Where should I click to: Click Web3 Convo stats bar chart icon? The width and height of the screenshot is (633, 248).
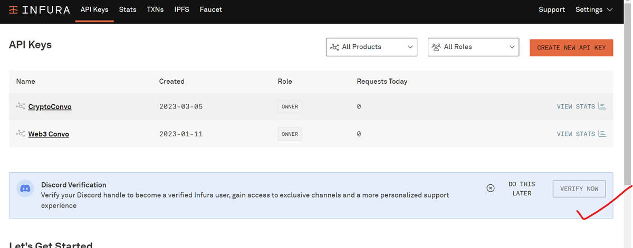coord(602,134)
